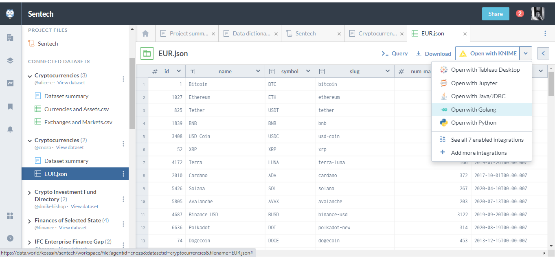Open the bookmarks icon in left sidebar
The width and height of the screenshot is (555, 257).
point(10,106)
